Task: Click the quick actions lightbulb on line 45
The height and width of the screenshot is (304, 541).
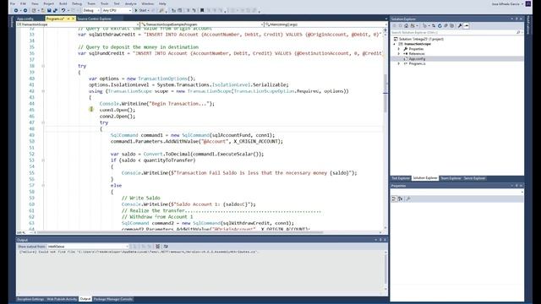Action: click(91, 109)
